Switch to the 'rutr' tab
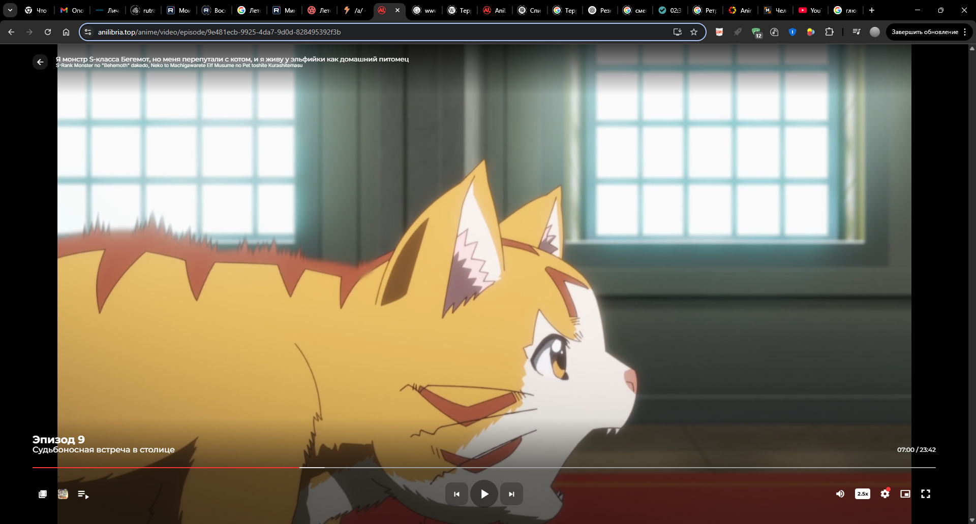Image resolution: width=976 pixels, height=524 pixels. (143, 10)
